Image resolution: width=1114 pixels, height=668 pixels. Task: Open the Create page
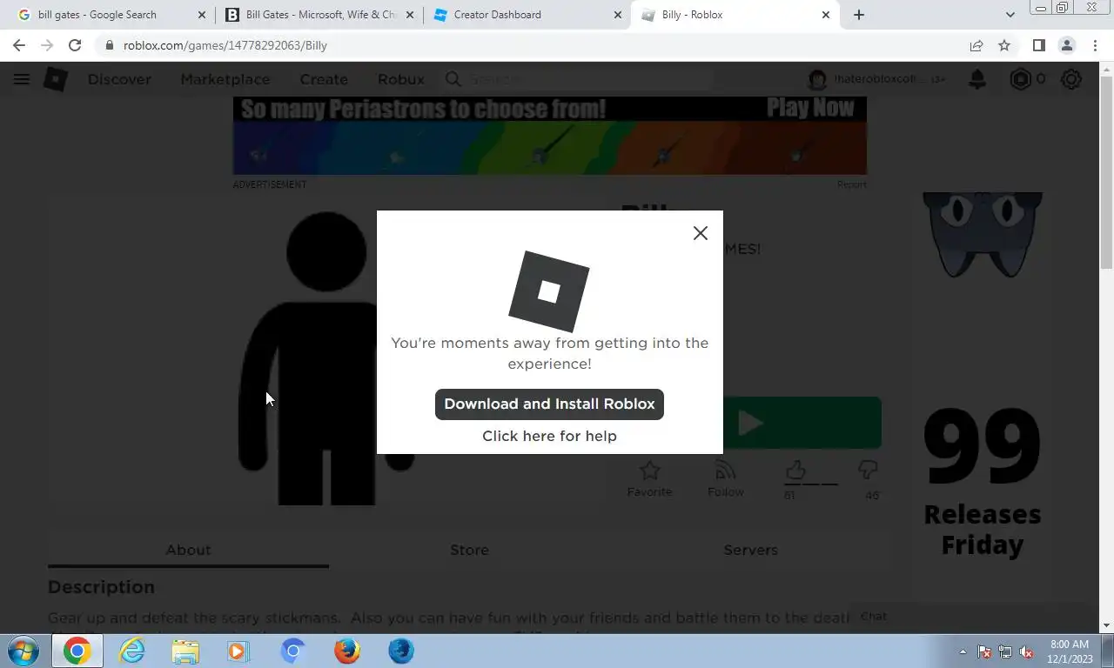324,79
